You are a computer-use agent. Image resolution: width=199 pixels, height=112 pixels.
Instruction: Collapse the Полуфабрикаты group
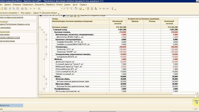point(44,89)
